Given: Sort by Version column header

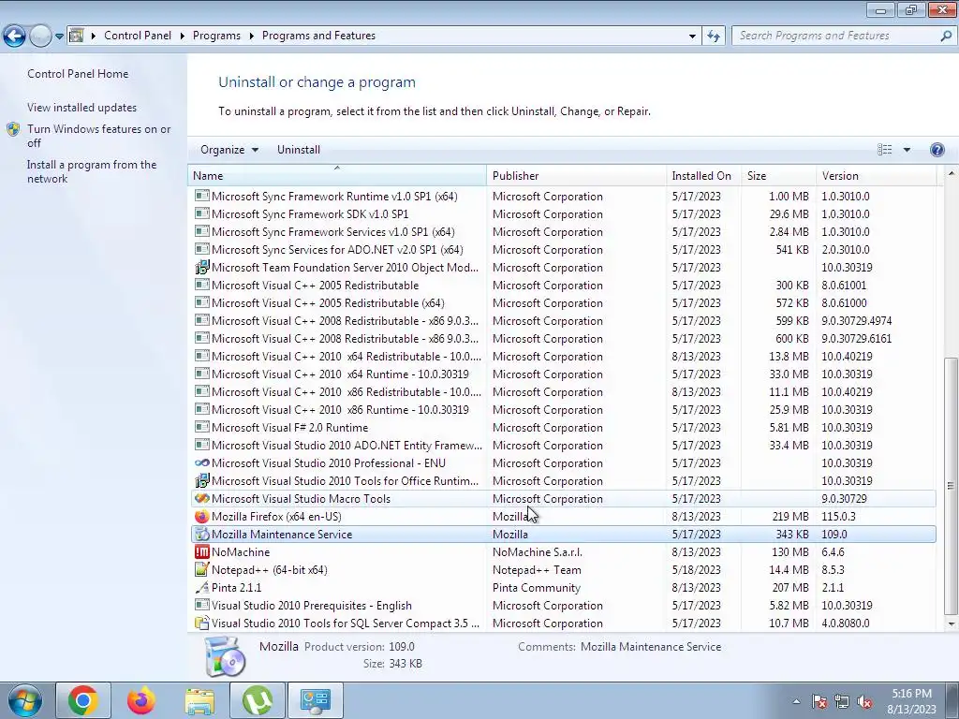Looking at the screenshot, I should pos(876,175).
